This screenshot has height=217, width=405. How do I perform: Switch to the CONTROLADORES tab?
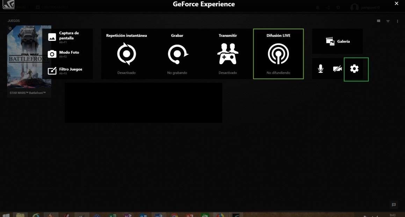(54, 7)
